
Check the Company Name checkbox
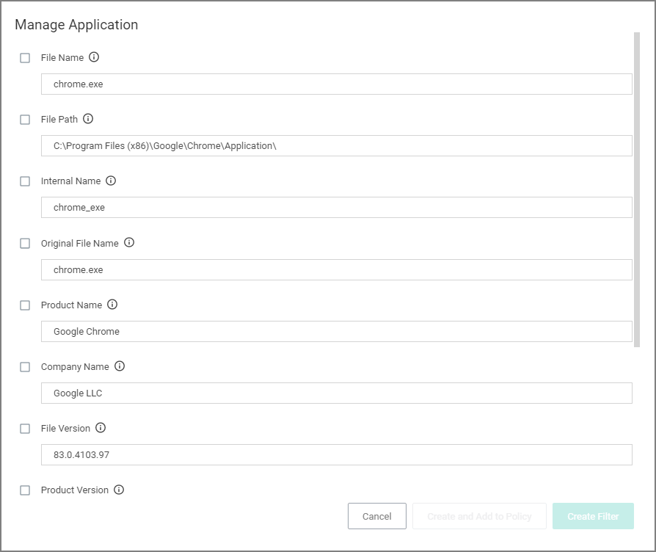25,367
